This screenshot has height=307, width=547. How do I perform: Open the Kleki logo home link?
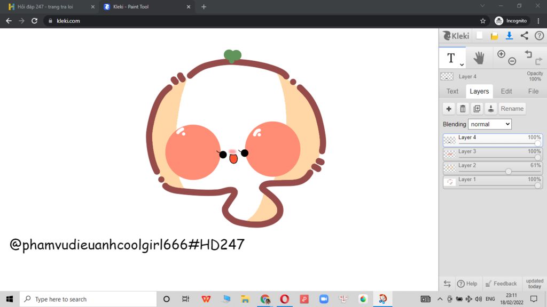[x=456, y=36]
